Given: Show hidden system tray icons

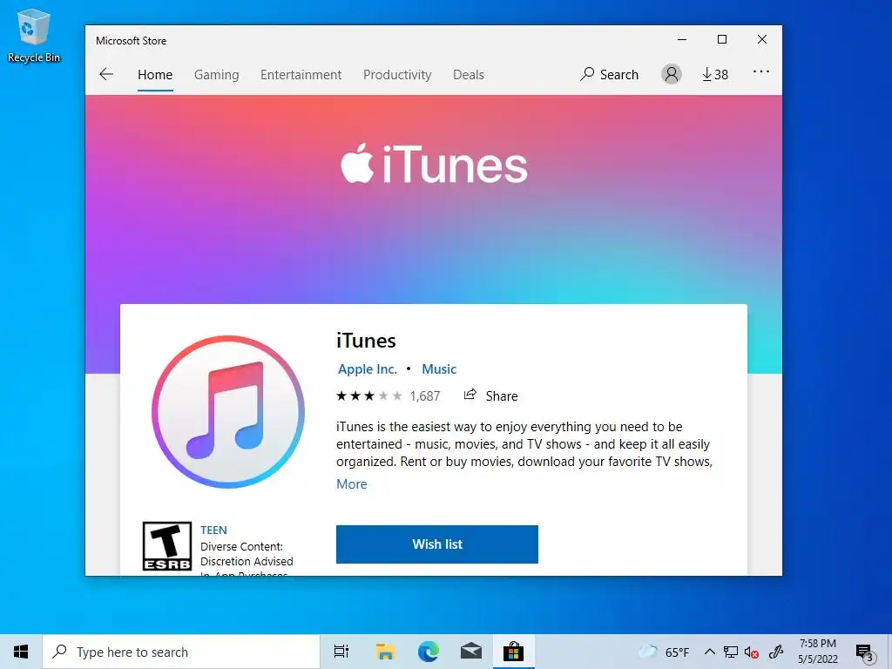Looking at the screenshot, I should point(709,652).
